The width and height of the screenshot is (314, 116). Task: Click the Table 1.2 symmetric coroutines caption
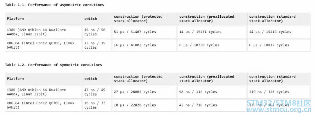(x=53, y=65)
